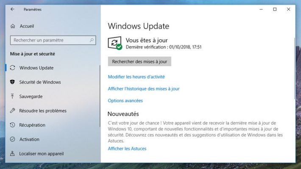Open Accueil settings home

coord(27,26)
